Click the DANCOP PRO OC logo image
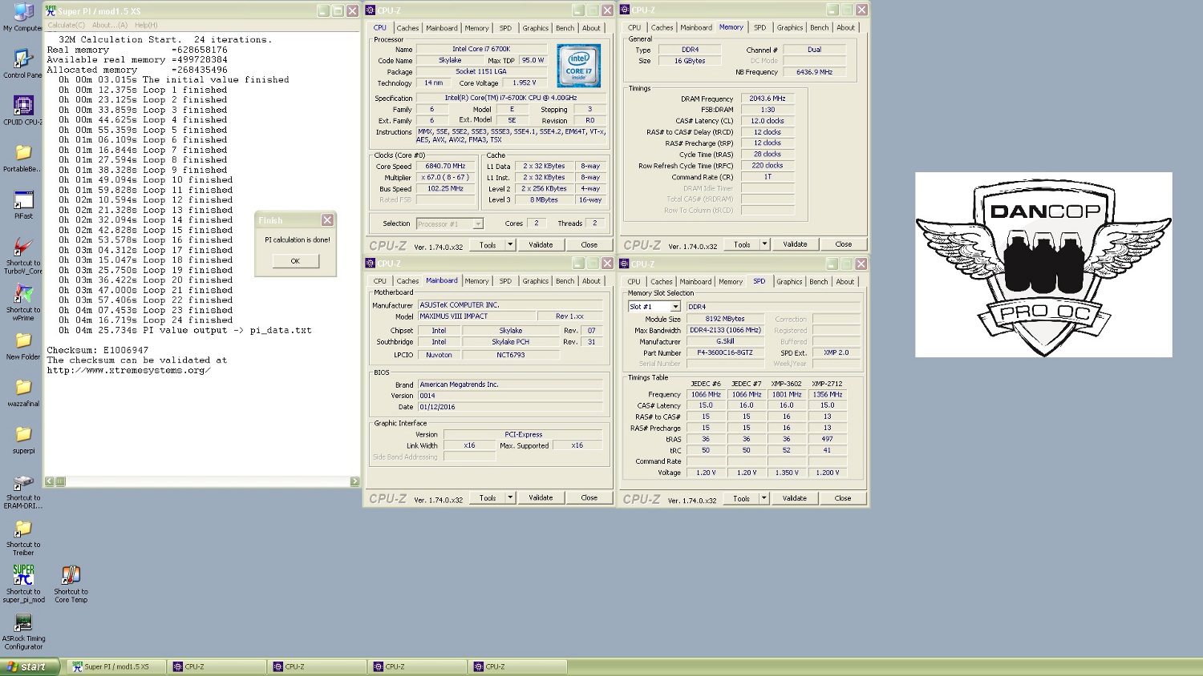Viewport: 1203px width, 676px height. 1043,264
